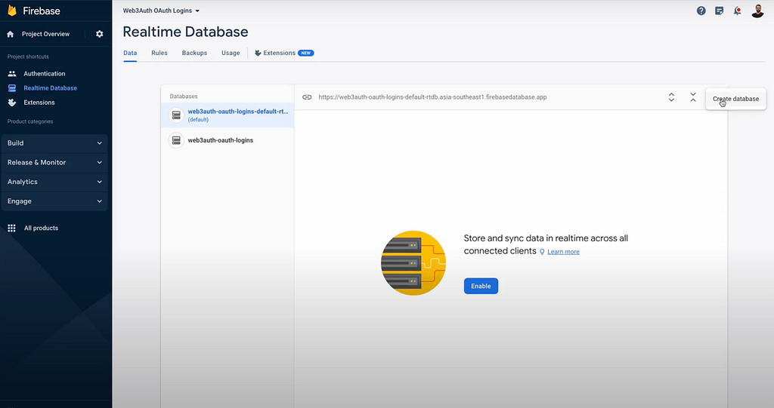Screen dimensions: 774x408
Task: Open the help question mark icon
Action: coord(701,11)
